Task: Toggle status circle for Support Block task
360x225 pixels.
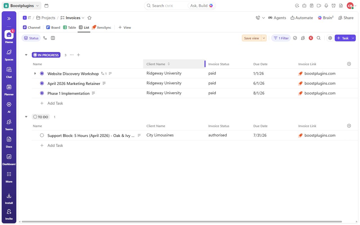Action: (42, 135)
